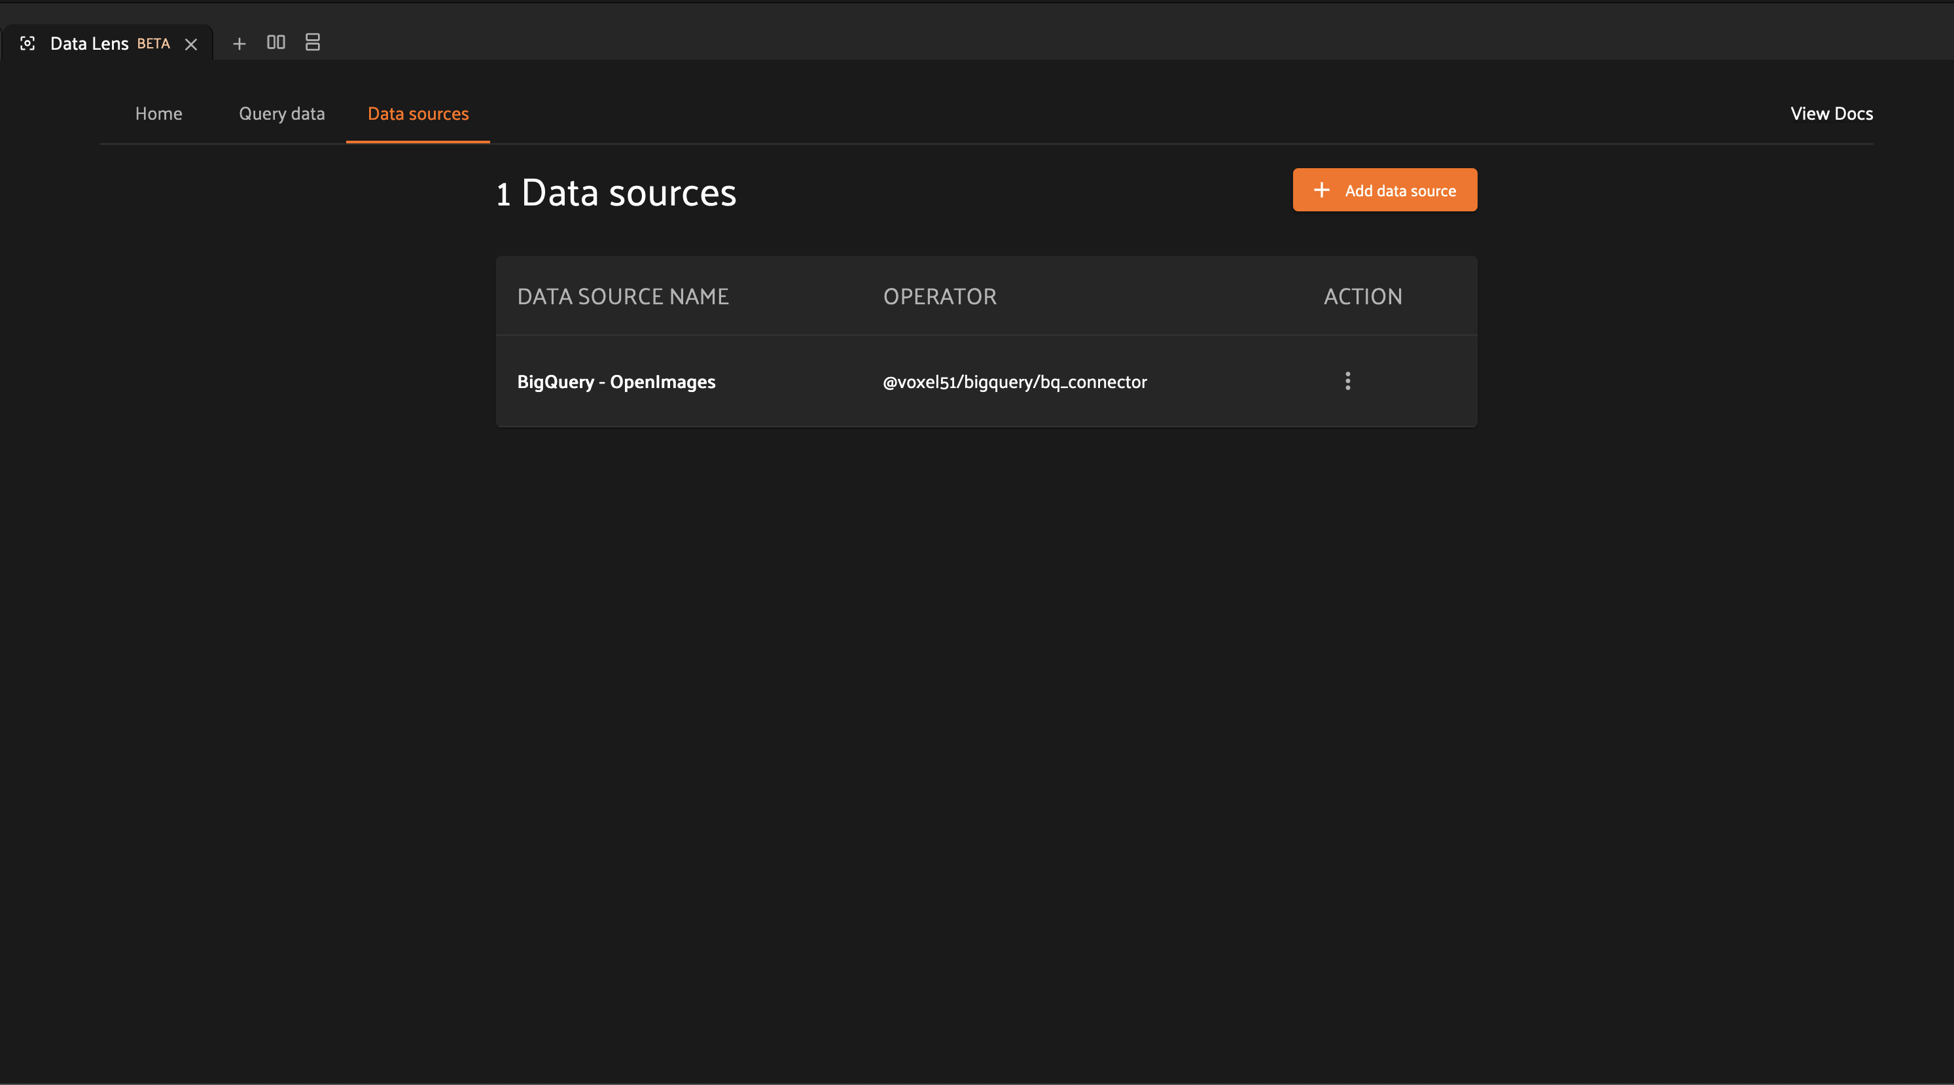
Task: Open the View Docs link
Action: (x=1831, y=114)
